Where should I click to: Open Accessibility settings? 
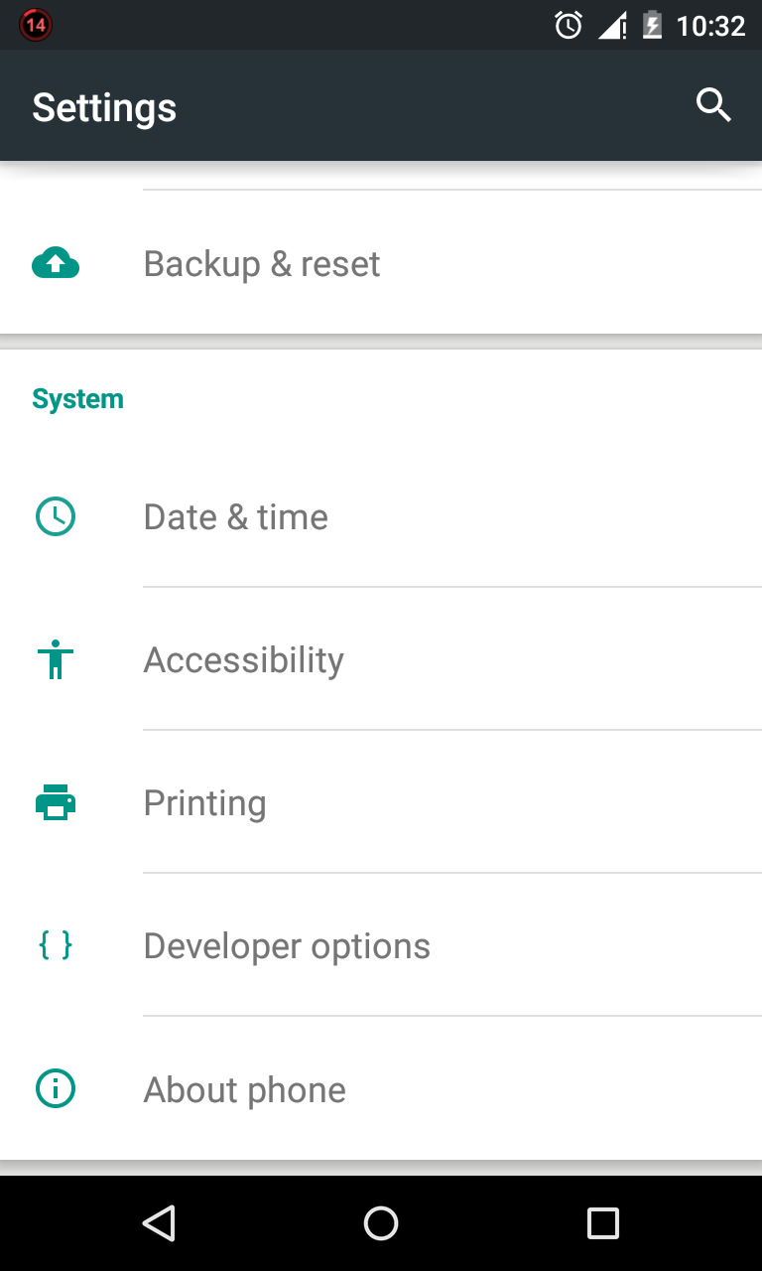pyautogui.click(x=381, y=659)
